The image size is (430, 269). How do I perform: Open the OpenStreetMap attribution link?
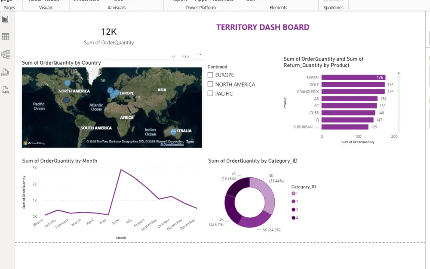tap(172, 144)
